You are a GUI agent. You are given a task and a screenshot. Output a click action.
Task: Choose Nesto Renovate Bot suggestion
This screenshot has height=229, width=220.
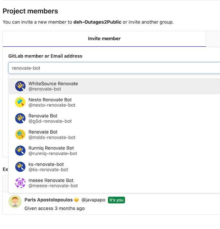pos(115,102)
